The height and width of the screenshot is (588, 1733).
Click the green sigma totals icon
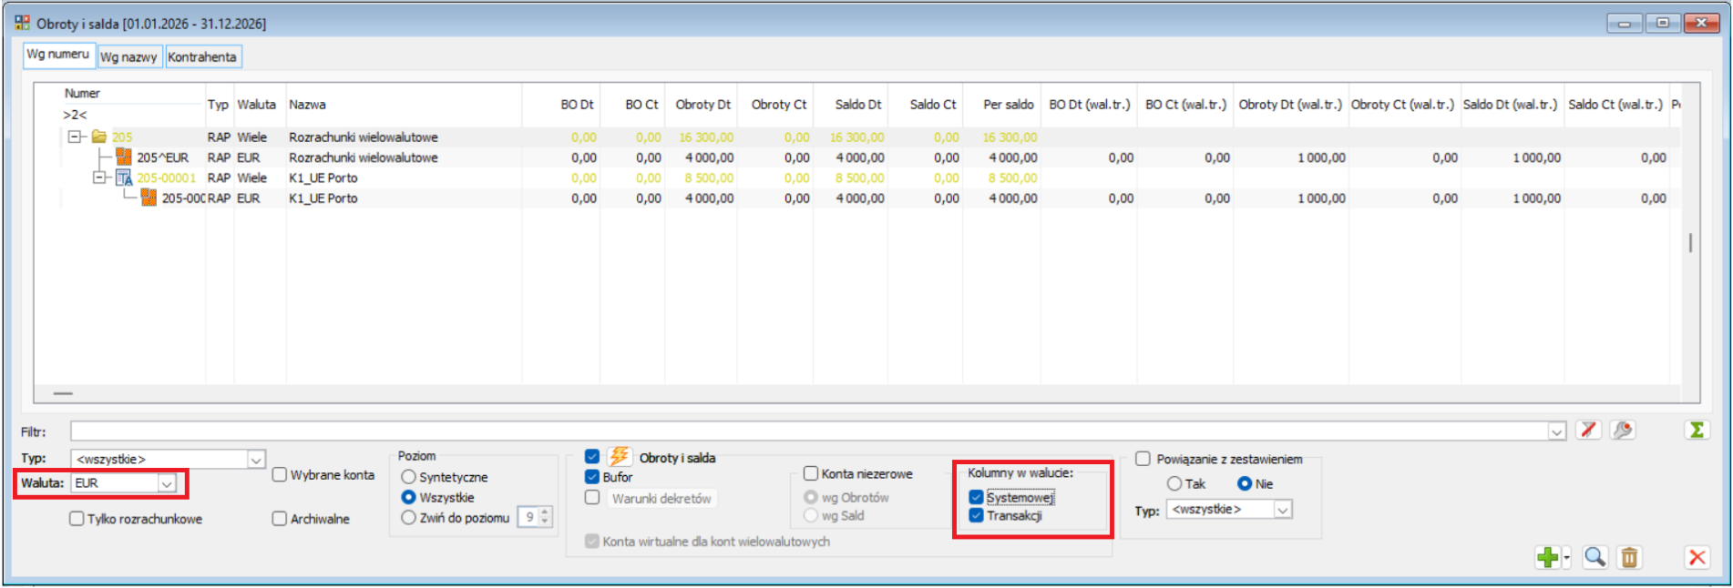pos(1696,431)
